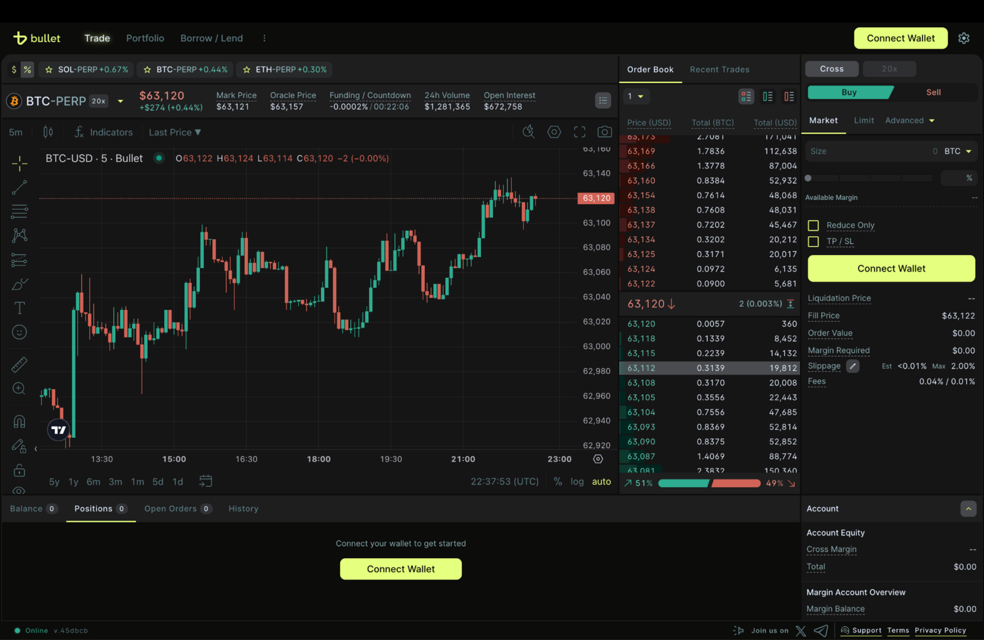Select the ruler measure tool
Screen dimensions: 984x640
point(20,365)
